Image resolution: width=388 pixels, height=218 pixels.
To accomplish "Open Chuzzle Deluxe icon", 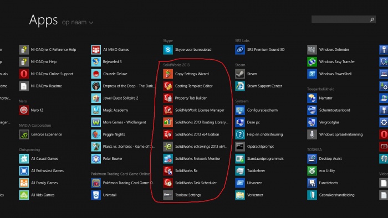I will click(x=96, y=74).
